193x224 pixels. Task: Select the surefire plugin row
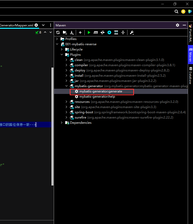coord(121,117)
